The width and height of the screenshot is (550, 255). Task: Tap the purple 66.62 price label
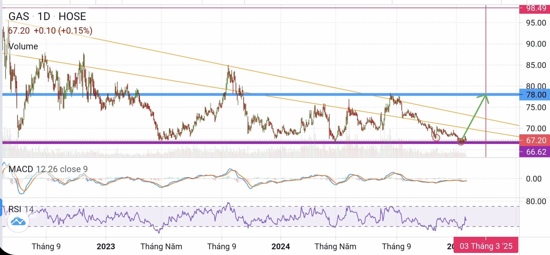coord(535,152)
